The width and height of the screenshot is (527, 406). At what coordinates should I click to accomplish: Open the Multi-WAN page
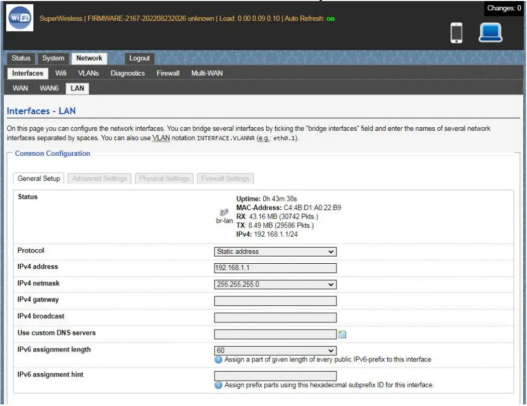(x=207, y=73)
